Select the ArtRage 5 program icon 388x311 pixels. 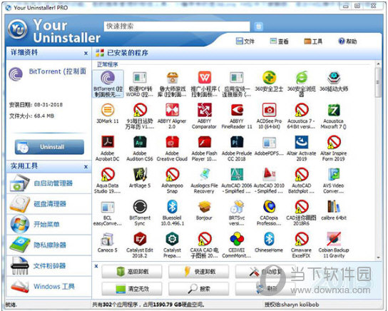pos(140,175)
